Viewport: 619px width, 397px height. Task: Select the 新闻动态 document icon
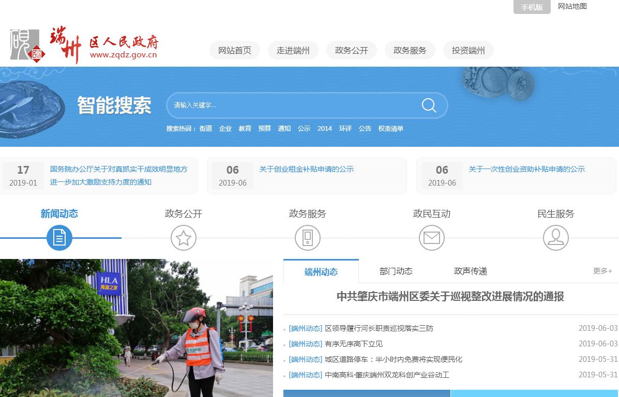point(59,238)
